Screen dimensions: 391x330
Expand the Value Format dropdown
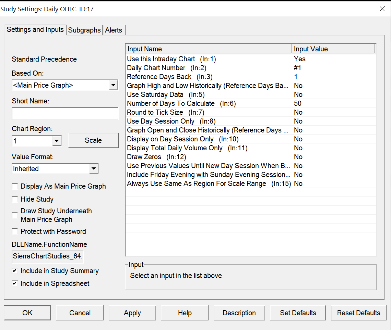click(x=93, y=169)
